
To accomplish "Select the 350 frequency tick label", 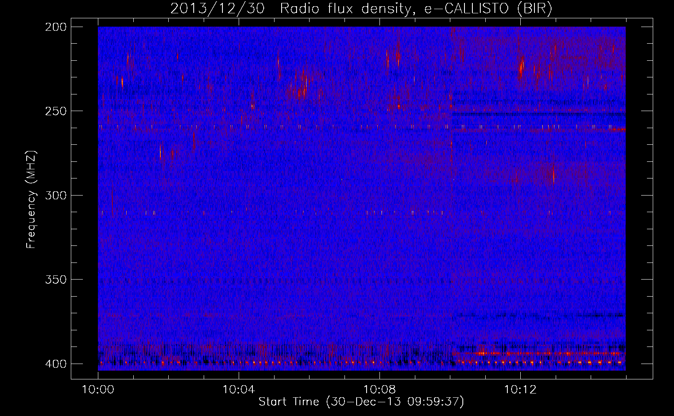I will [x=56, y=280].
